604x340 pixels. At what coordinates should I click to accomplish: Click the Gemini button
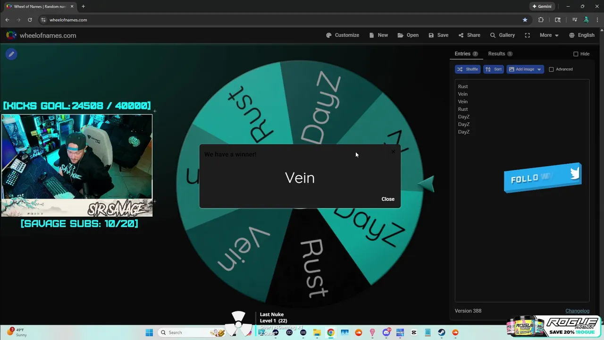click(x=542, y=7)
